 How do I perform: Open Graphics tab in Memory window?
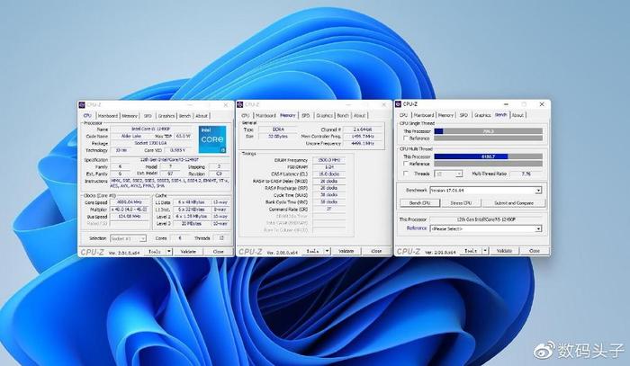(324, 116)
